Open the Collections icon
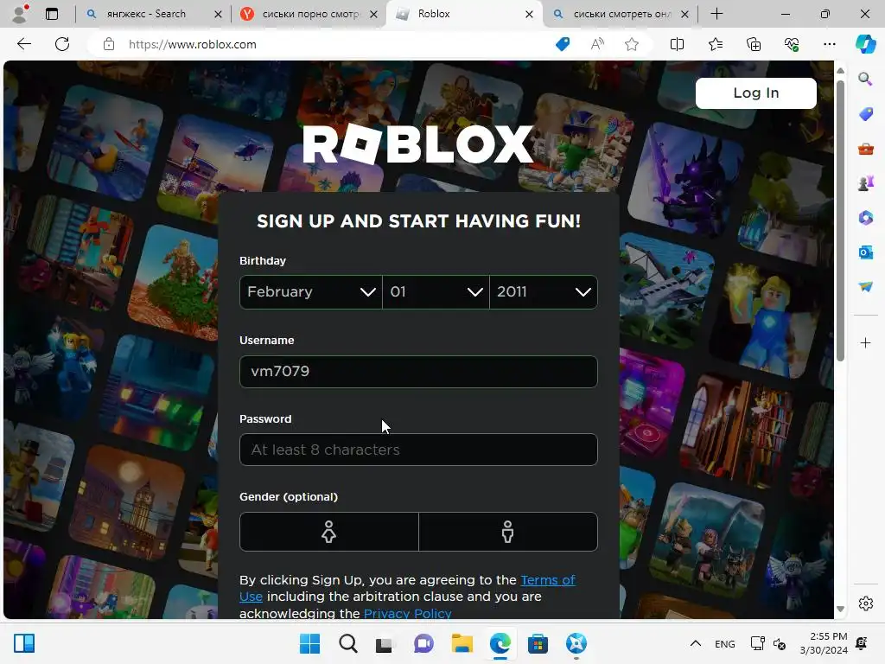The width and height of the screenshot is (885, 664). tap(754, 44)
